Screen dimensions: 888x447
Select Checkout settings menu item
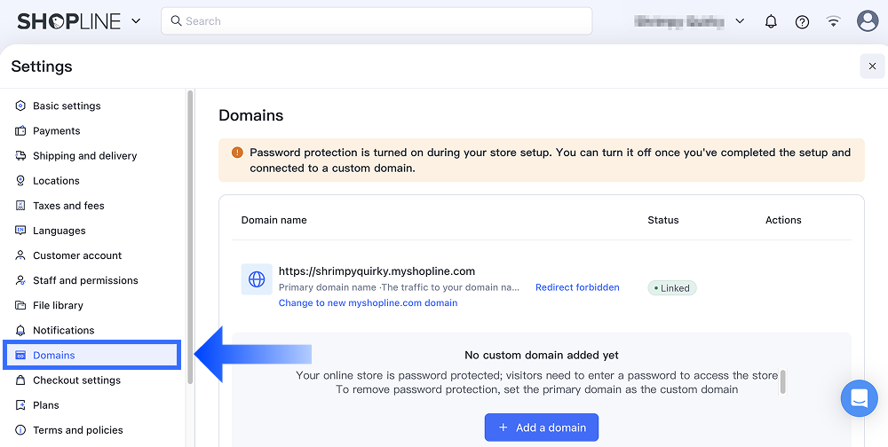[76, 380]
